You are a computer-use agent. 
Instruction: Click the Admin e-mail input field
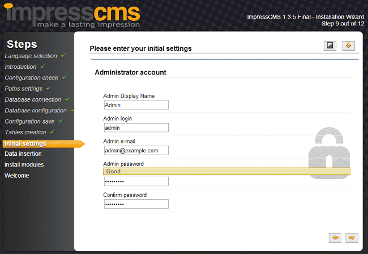point(136,151)
